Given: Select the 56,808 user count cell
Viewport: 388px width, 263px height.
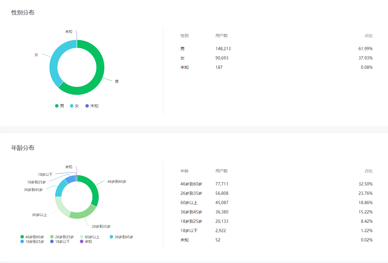Looking at the screenshot, I should tap(222, 193).
